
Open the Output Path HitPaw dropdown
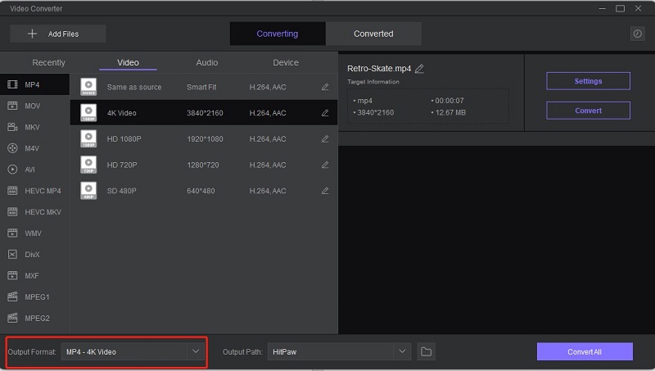point(339,352)
